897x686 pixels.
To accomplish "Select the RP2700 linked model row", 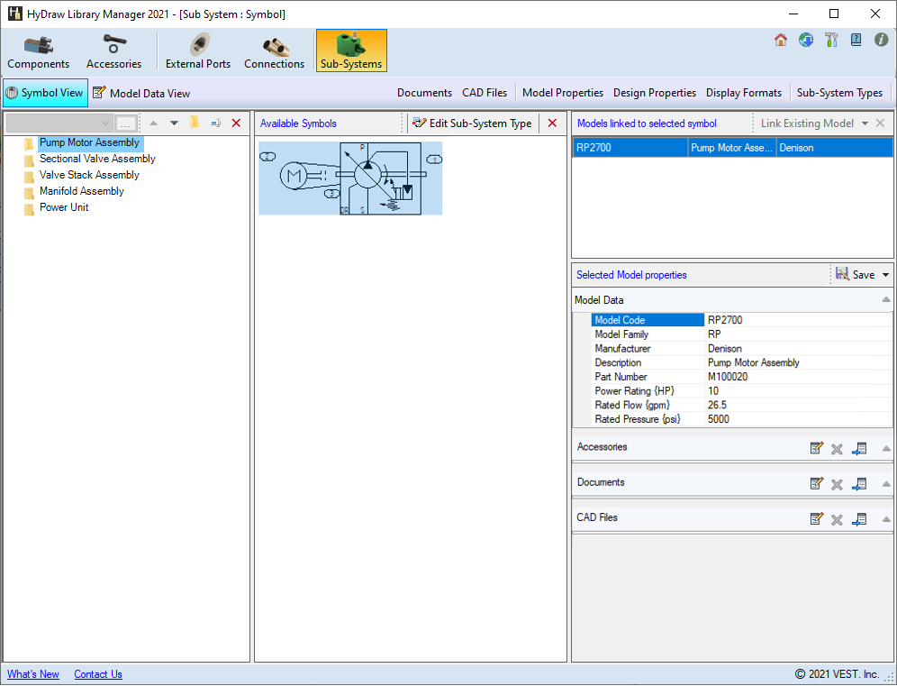I will pyautogui.click(x=732, y=148).
